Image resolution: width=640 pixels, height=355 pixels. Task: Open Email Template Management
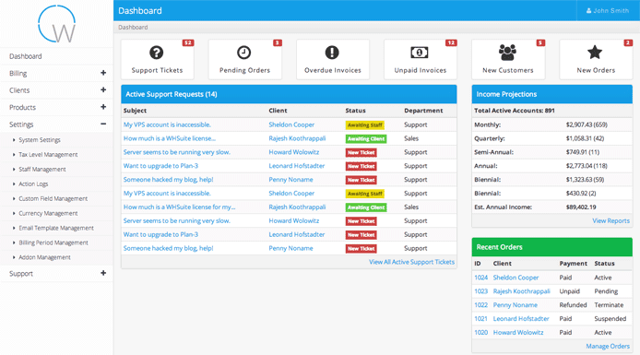coord(56,228)
